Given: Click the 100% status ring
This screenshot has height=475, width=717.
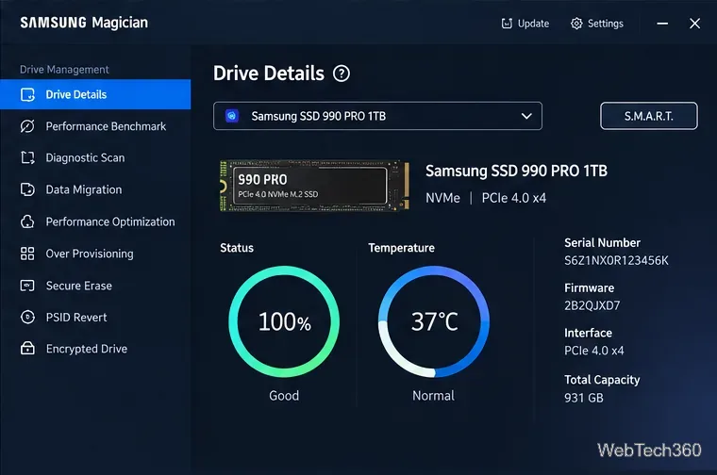Looking at the screenshot, I should (x=284, y=321).
